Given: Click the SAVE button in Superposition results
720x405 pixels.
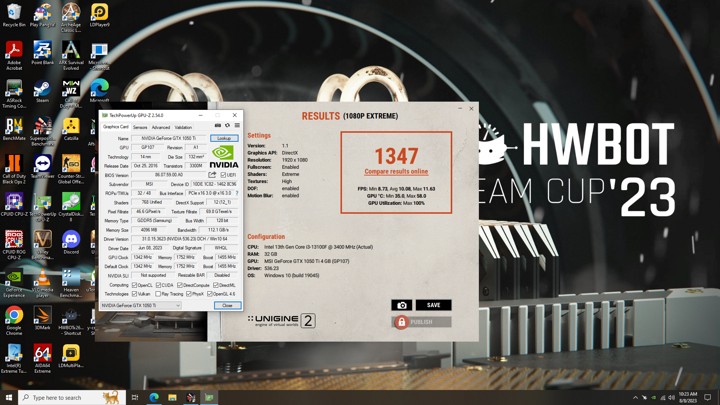Looking at the screenshot, I should pos(433,305).
